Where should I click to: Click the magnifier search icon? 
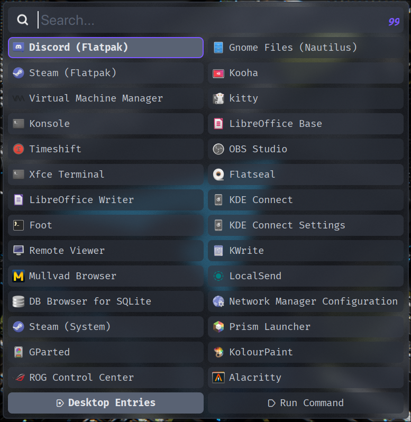(x=23, y=20)
